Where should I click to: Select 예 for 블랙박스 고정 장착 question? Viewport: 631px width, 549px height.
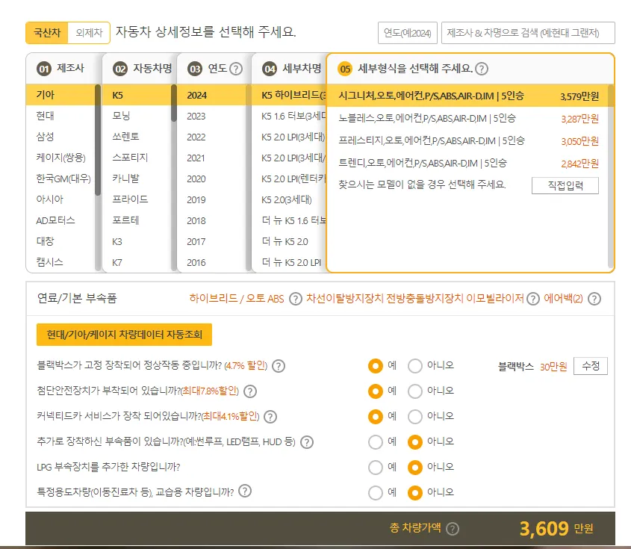coord(374,366)
